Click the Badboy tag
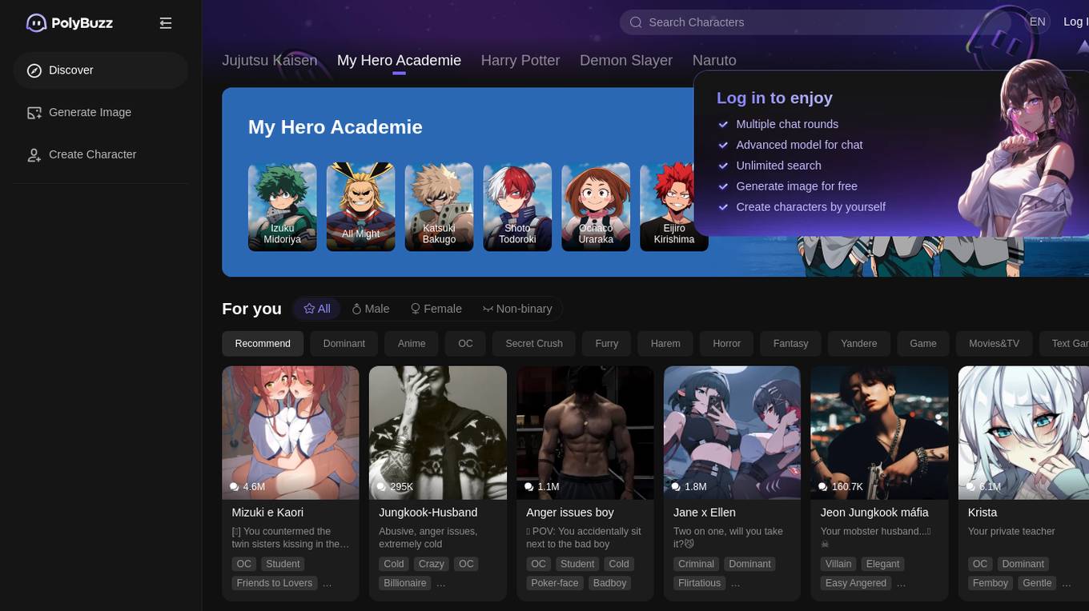 click(x=610, y=583)
